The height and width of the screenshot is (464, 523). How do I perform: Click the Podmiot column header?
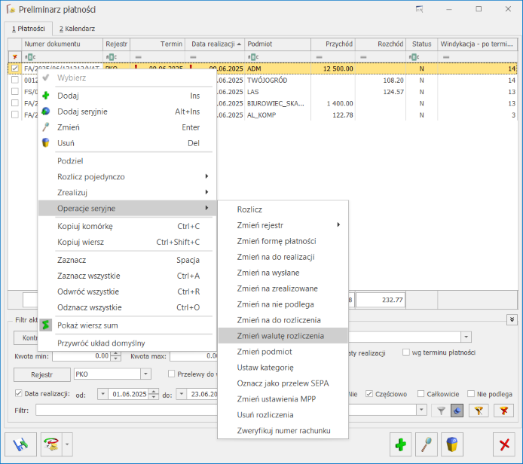click(277, 44)
